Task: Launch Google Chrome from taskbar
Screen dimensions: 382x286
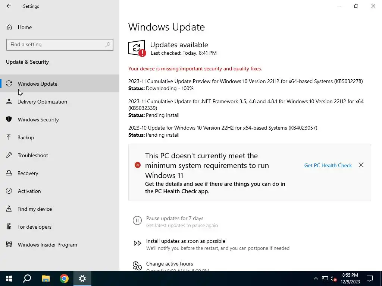Action: 64,279
